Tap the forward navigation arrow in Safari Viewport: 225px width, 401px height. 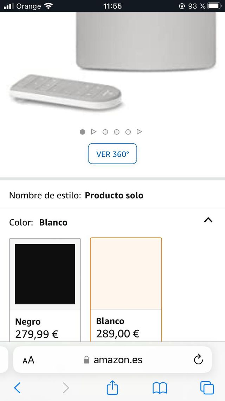pyautogui.click(x=65, y=388)
